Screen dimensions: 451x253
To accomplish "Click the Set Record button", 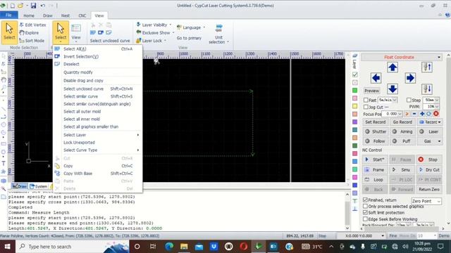I will coord(375,122).
